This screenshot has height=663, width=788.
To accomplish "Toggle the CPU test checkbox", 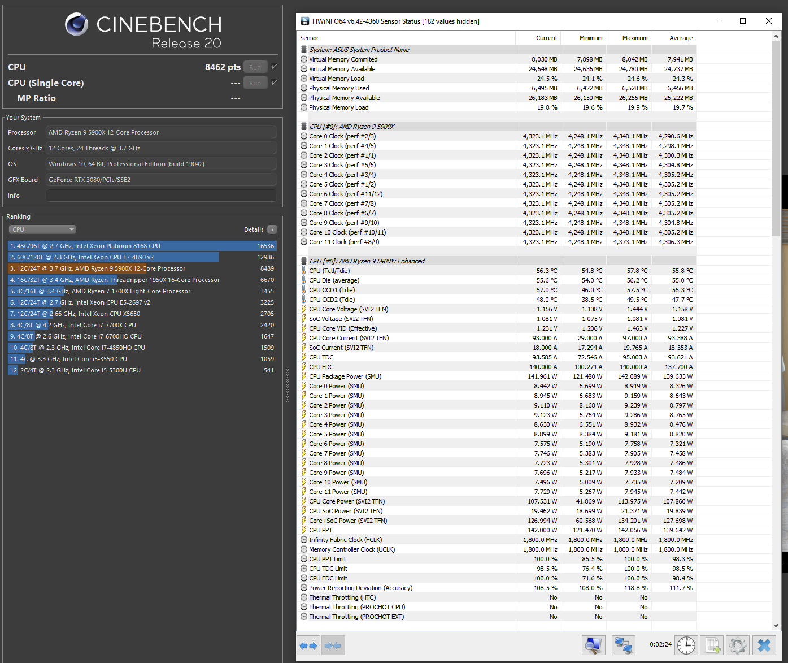I will click(x=274, y=67).
